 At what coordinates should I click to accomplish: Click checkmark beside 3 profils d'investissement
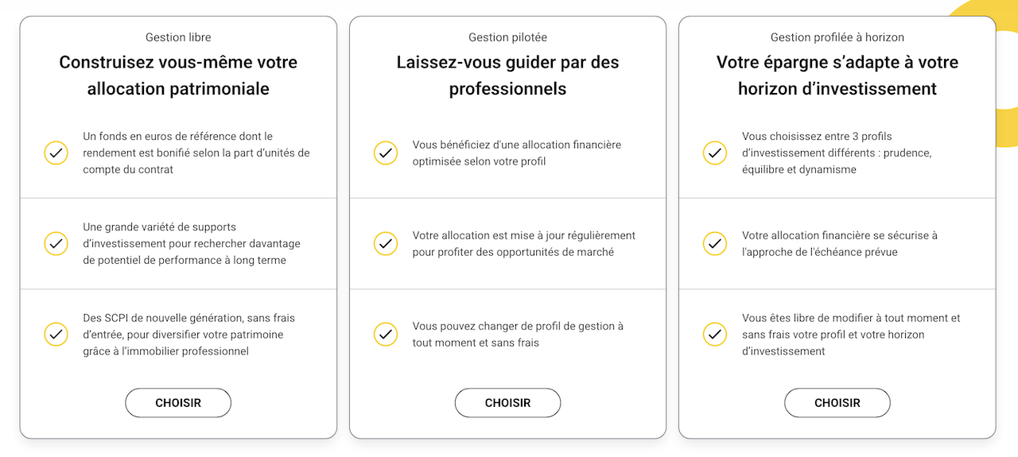click(x=715, y=153)
